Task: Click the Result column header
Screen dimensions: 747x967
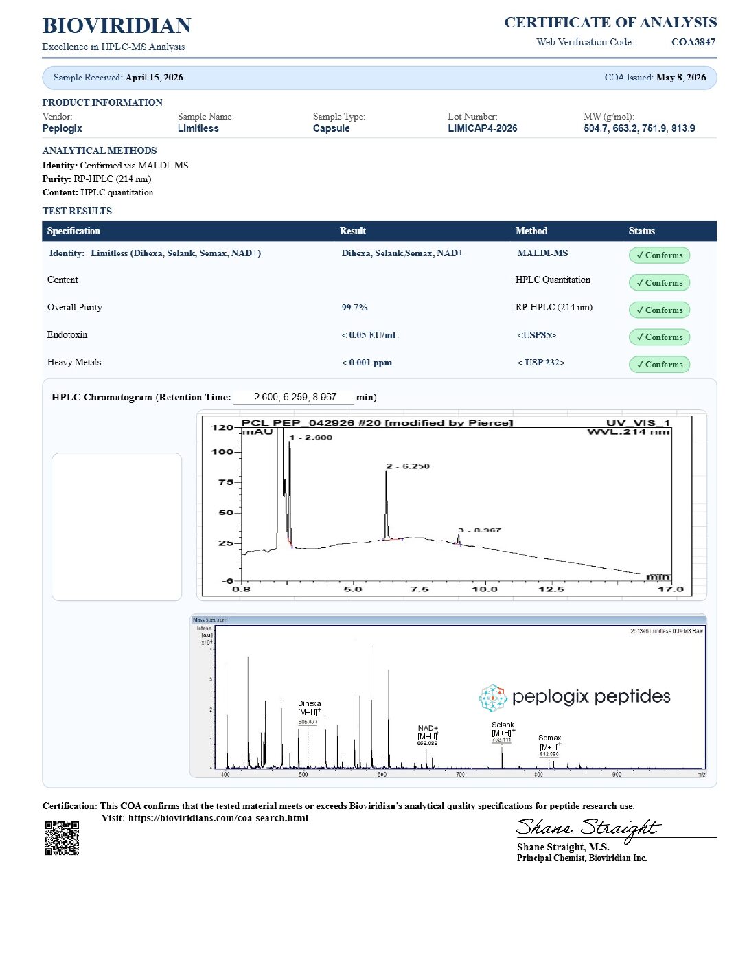Action: [353, 231]
